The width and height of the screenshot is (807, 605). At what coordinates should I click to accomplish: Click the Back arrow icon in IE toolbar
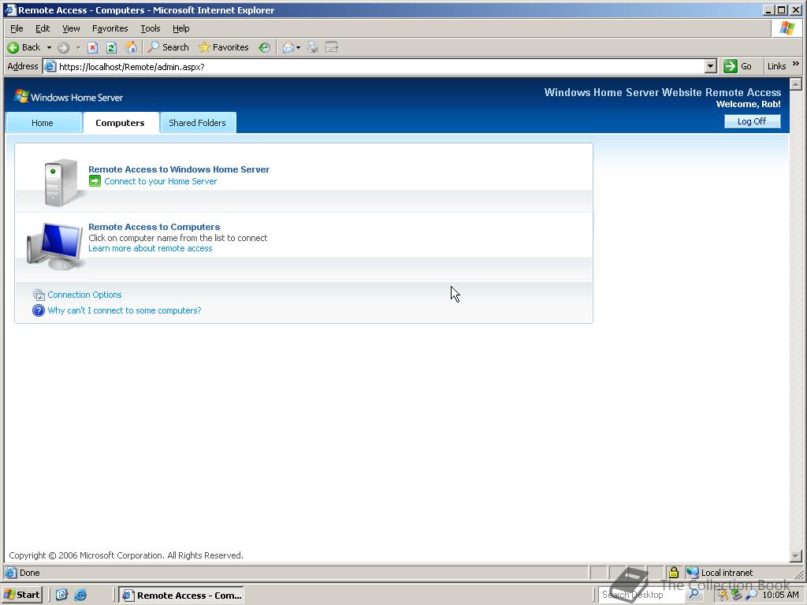(13, 47)
